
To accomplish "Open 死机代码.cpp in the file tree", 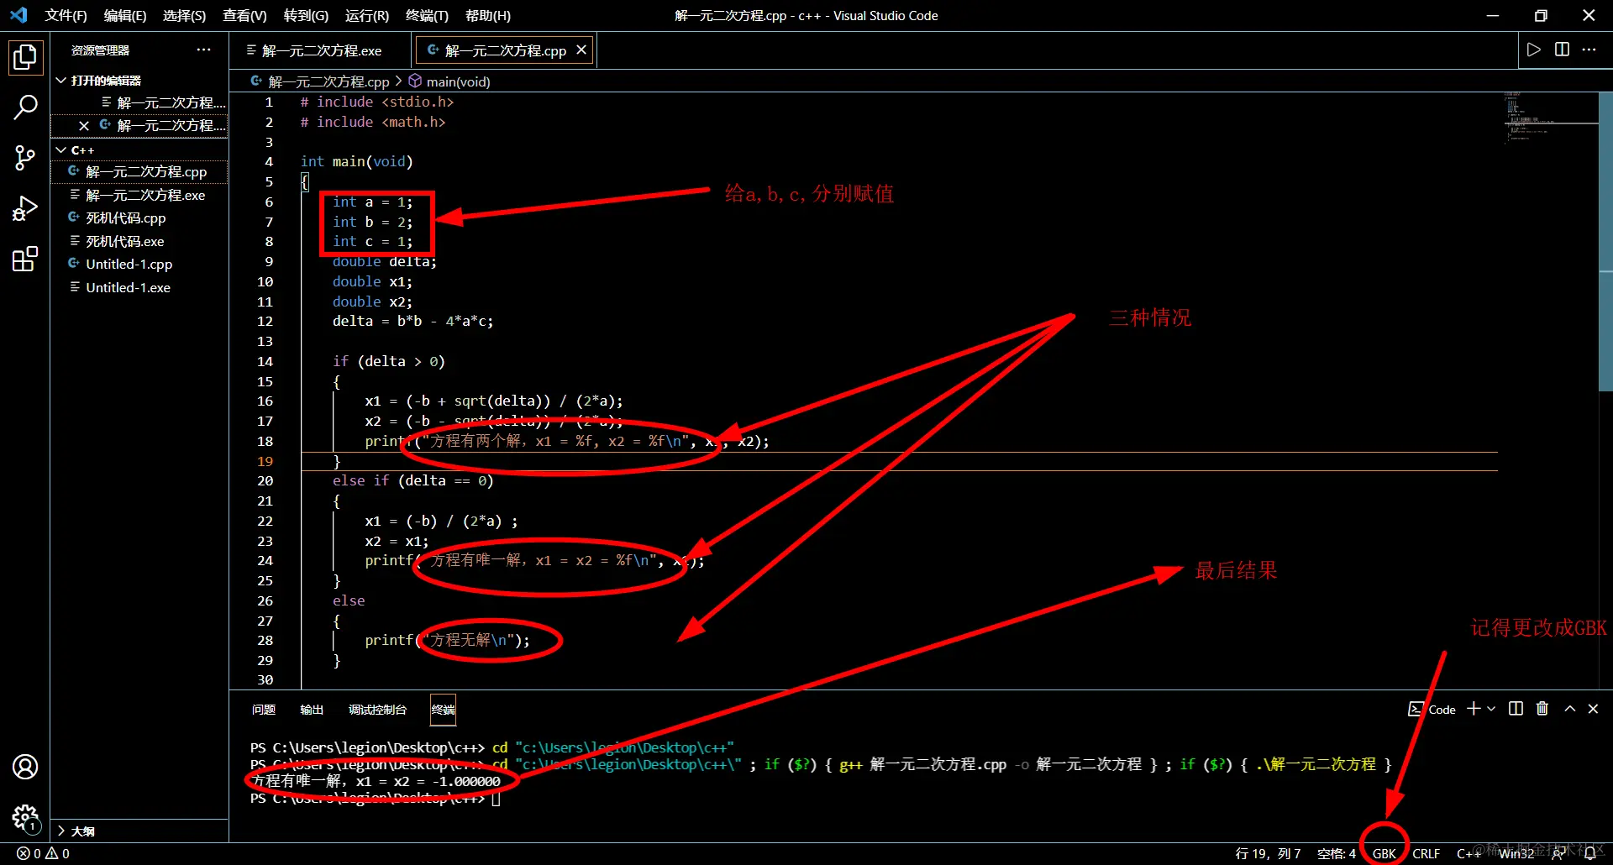I will click(x=139, y=218).
